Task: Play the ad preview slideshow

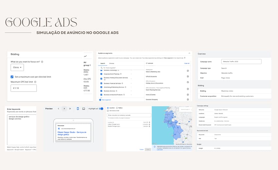Action: (70, 109)
